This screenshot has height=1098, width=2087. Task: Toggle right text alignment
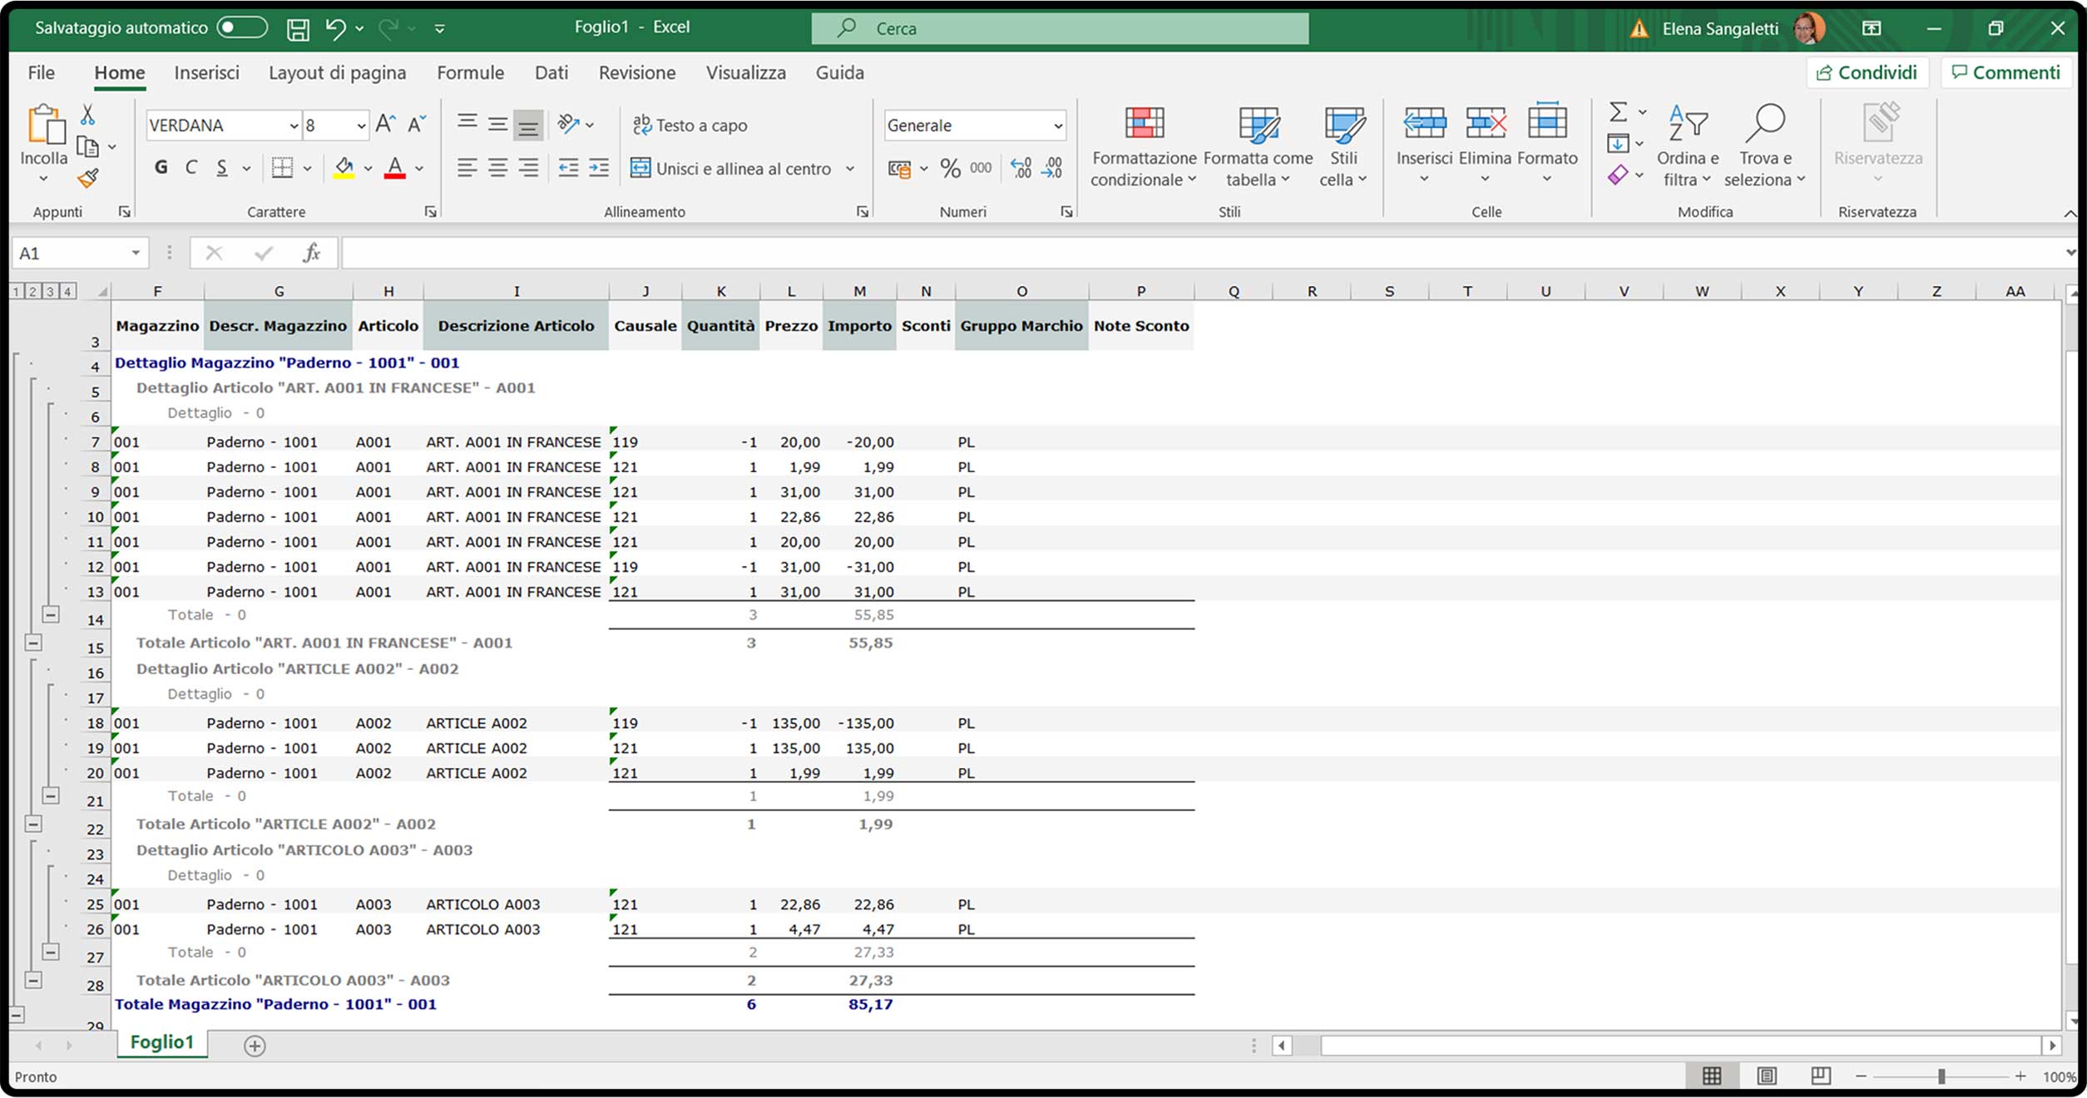(x=528, y=168)
